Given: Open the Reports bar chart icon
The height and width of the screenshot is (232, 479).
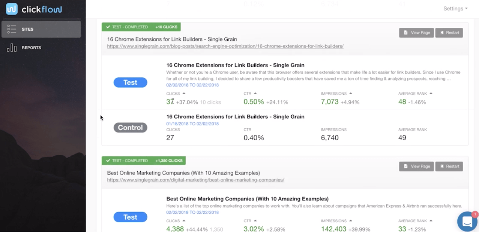Looking at the screenshot, I should [12, 48].
